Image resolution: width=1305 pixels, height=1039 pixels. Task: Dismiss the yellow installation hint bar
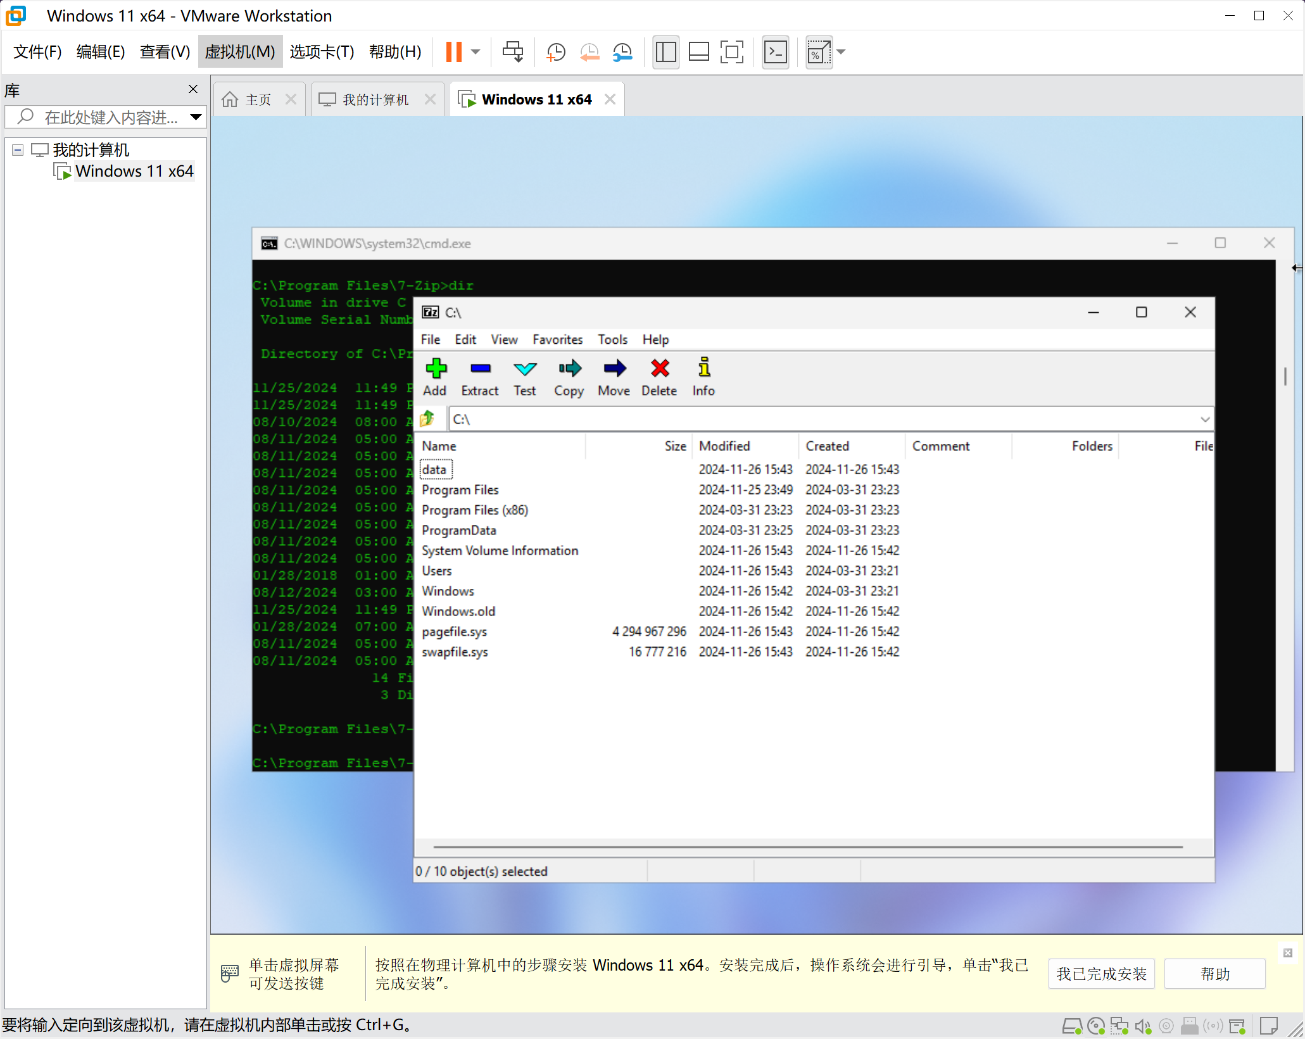pos(1287,953)
